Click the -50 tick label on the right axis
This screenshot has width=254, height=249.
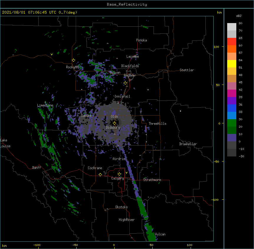click(x=216, y=161)
